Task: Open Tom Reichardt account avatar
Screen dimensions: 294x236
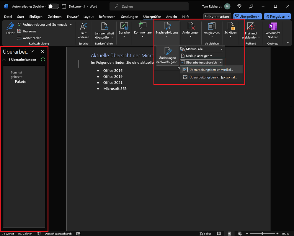Action: tap(227, 6)
